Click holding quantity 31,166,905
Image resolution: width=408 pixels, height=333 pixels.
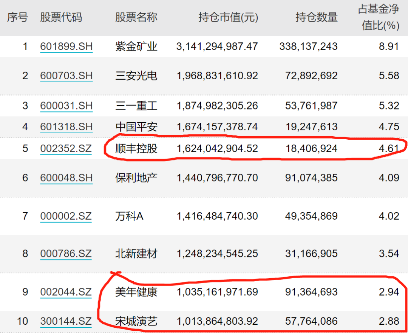tap(311, 254)
